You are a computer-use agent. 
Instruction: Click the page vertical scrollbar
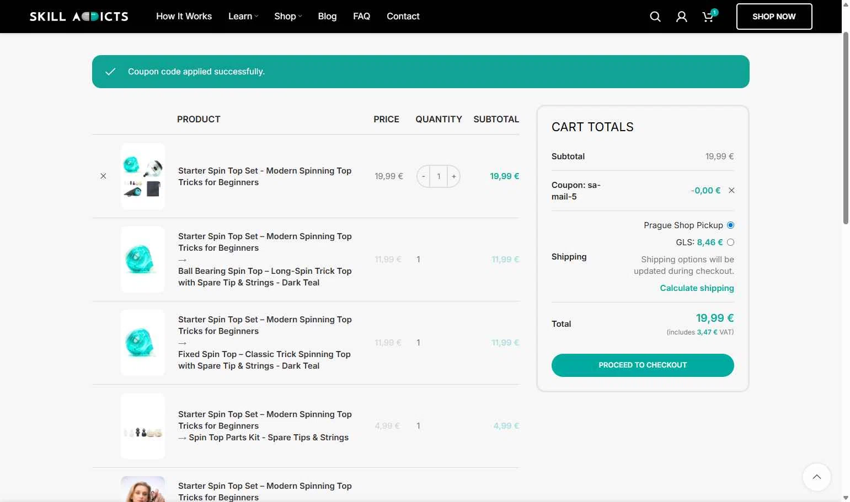(846, 128)
